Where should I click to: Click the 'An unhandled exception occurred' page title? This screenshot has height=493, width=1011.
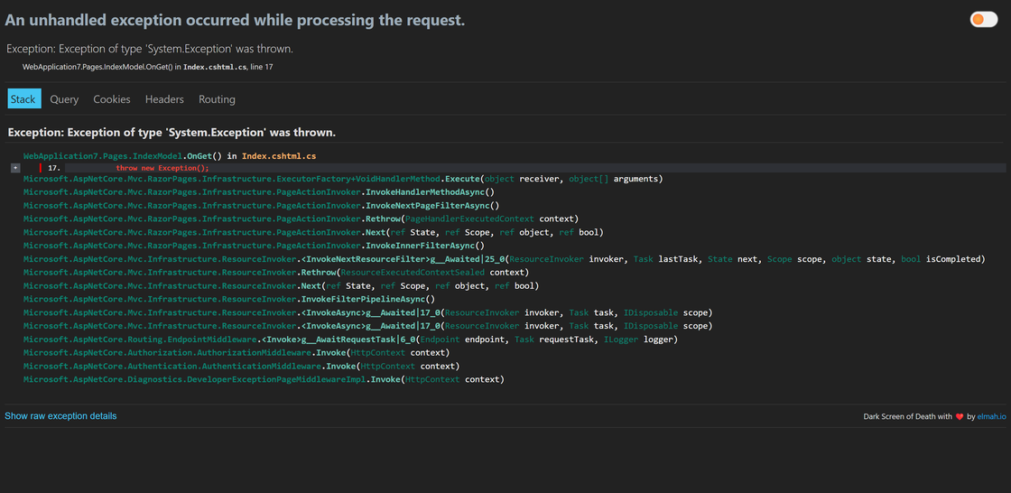(235, 20)
